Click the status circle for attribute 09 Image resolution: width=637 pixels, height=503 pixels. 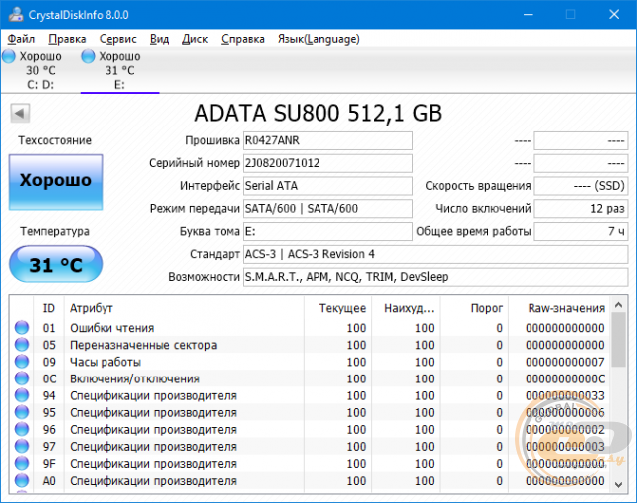(x=22, y=362)
